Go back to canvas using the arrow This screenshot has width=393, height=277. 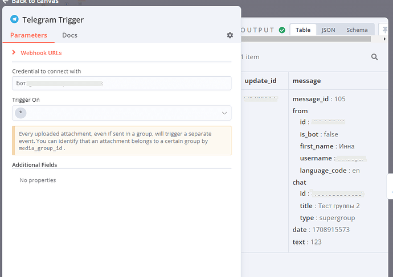click(x=5, y=2)
